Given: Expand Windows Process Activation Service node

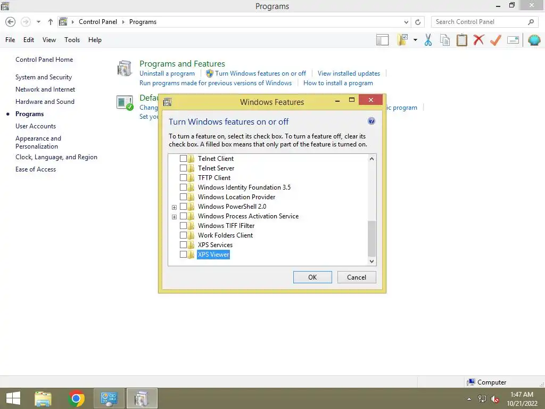Looking at the screenshot, I should coord(174,217).
